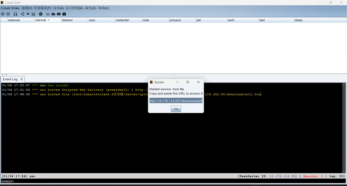347x186 pixels.
Task: Close the Event Log tab with X
Action: point(22,79)
